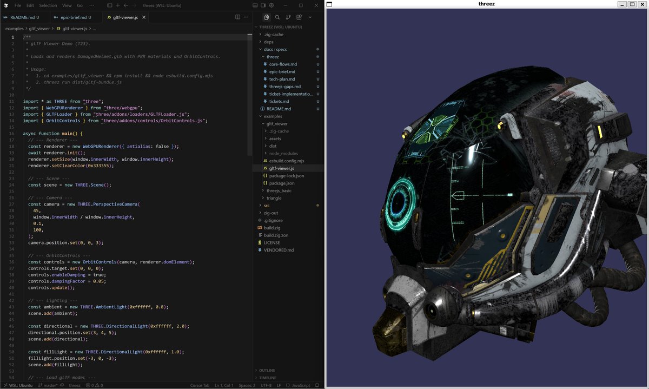Viewport: 649px width, 389px height.
Task: Open the View menu
Action: (x=67, y=5)
